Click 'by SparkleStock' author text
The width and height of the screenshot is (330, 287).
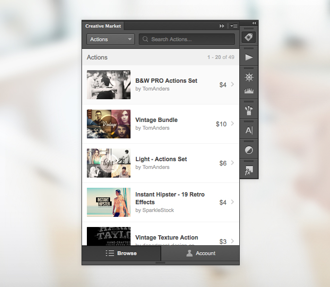click(x=155, y=210)
